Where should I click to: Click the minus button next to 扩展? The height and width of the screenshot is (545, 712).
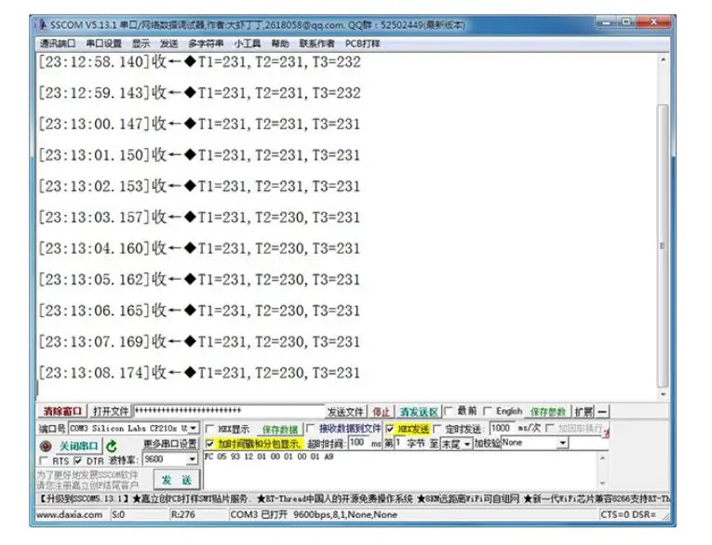tap(602, 412)
